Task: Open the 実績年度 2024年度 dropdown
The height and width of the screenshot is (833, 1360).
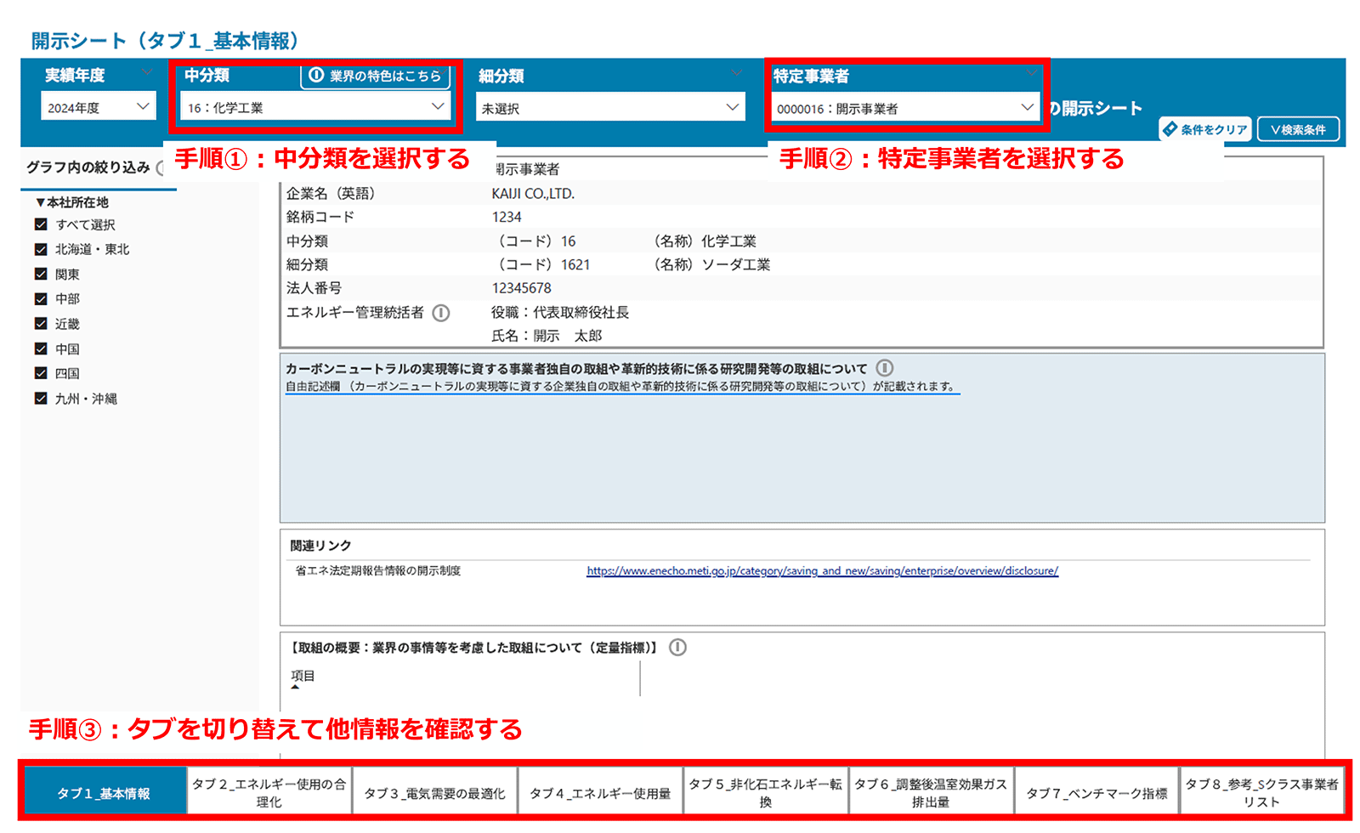Action: (x=98, y=107)
